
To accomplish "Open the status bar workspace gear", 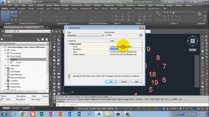I will [x=181, y=109].
